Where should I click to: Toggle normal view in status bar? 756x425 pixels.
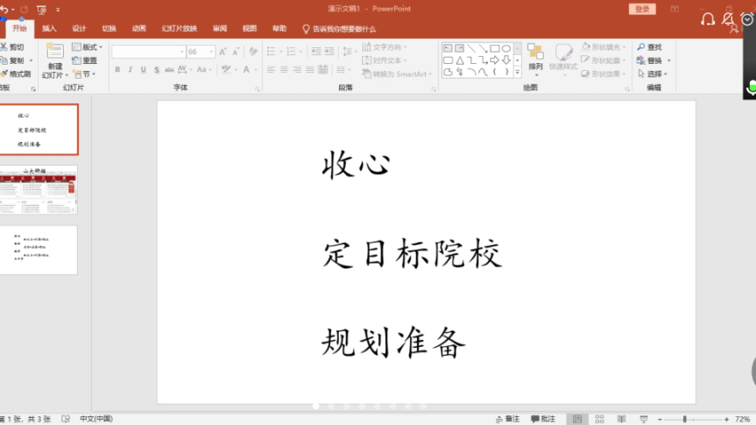tap(576, 419)
